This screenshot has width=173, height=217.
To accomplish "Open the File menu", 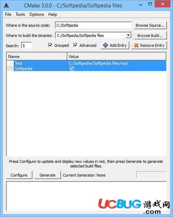I will [x=8, y=15].
